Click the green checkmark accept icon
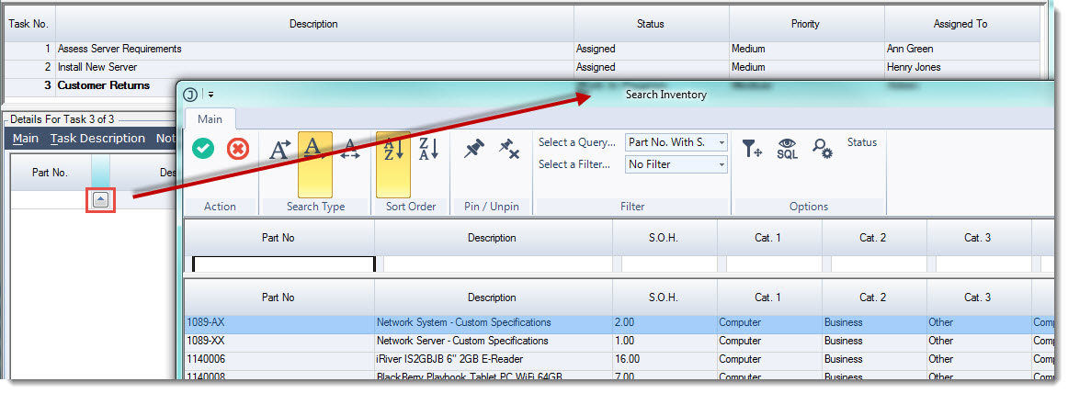This screenshot has width=1068, height=393. 203,148
